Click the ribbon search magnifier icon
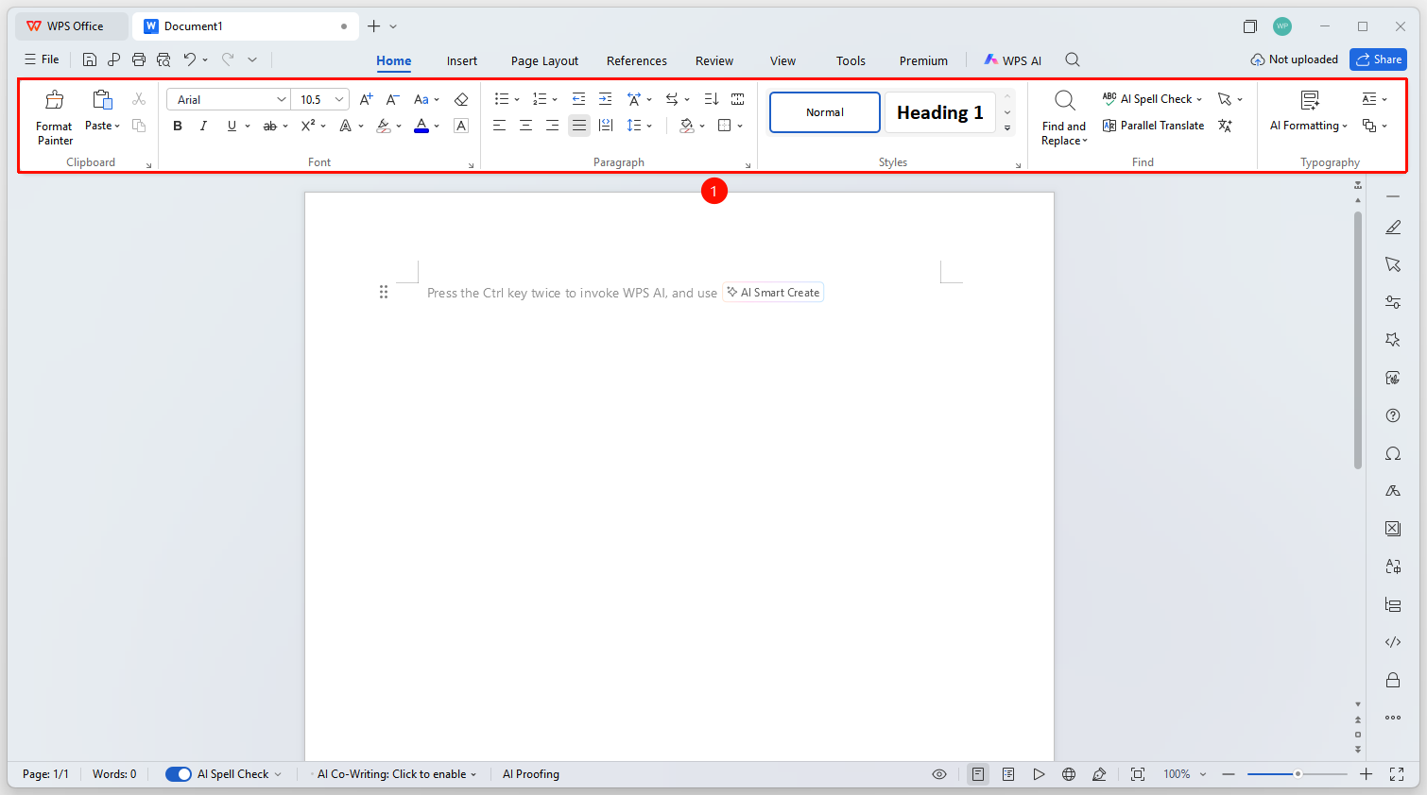The height and width of the screenshot is (795, 1427). [x=1073, y=59]
